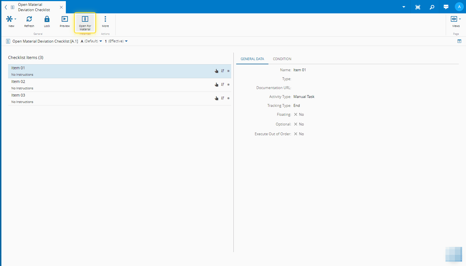Open the New button dropdown arrow
This screenshot has height=266, width=466.
click(x=15, y=19)
